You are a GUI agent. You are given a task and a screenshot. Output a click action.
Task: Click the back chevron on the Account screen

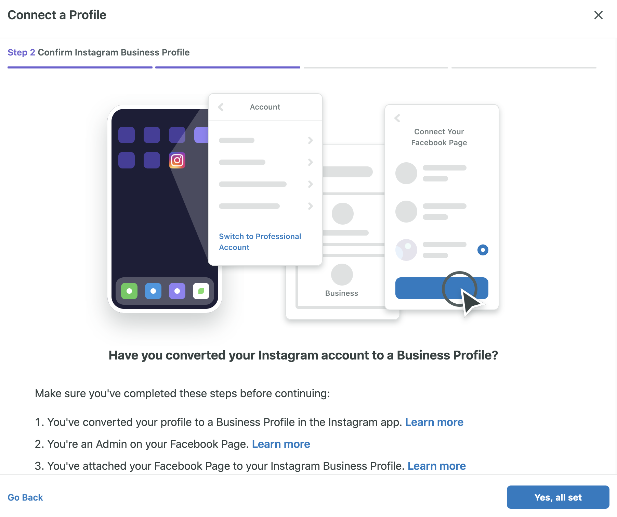pyautogui.click(x=221, y=107)
